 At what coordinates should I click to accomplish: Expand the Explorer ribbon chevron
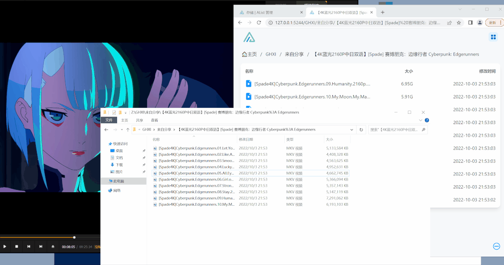click(420, 120)
